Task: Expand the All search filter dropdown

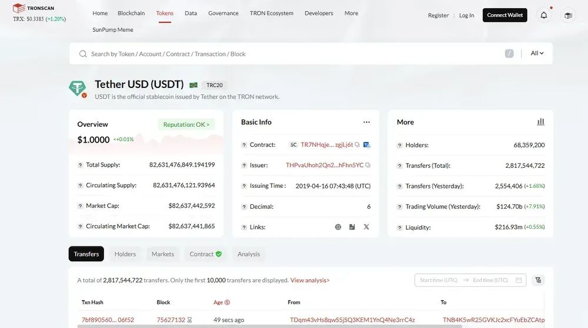Action: tap(537, 53)
